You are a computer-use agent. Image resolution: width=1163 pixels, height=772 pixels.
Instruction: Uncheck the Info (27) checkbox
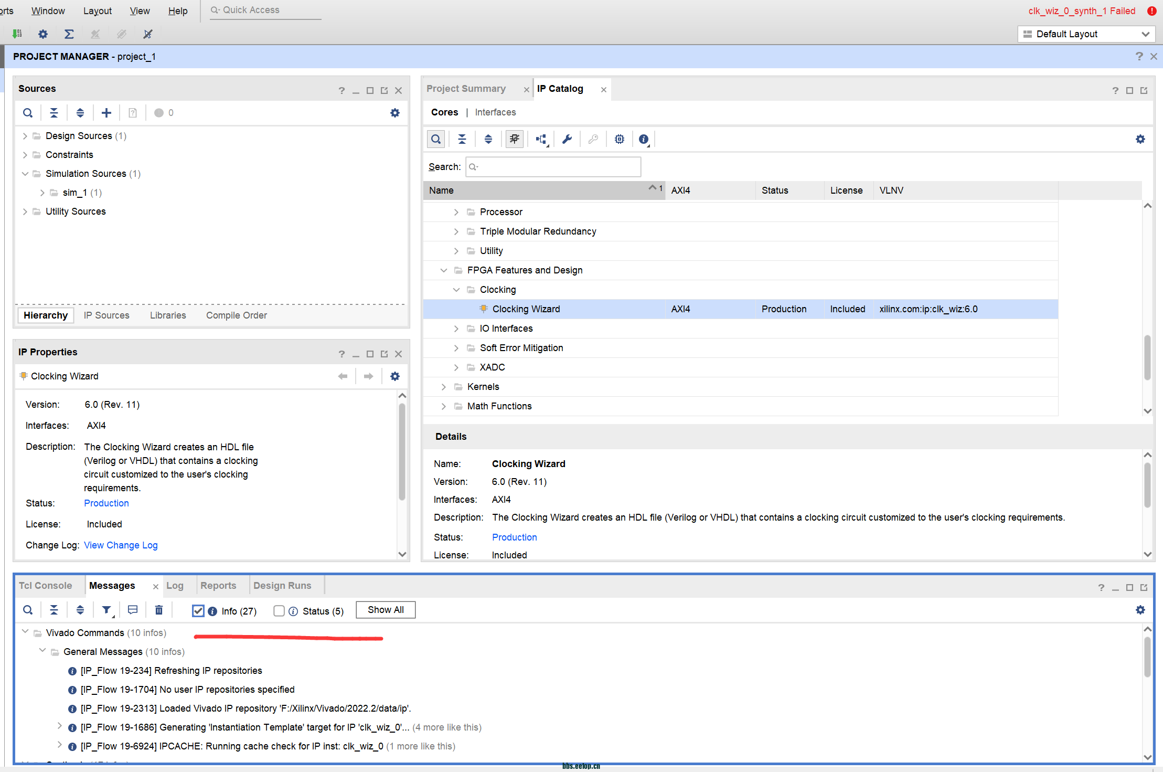(198, 611)
